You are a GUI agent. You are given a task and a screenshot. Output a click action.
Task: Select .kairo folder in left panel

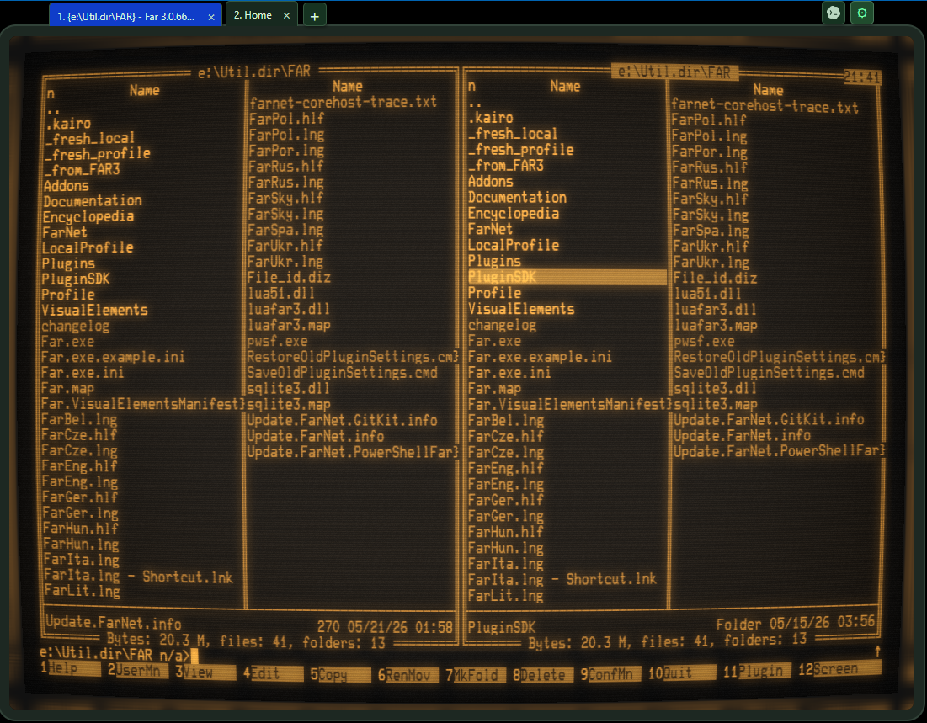point(68,124)
